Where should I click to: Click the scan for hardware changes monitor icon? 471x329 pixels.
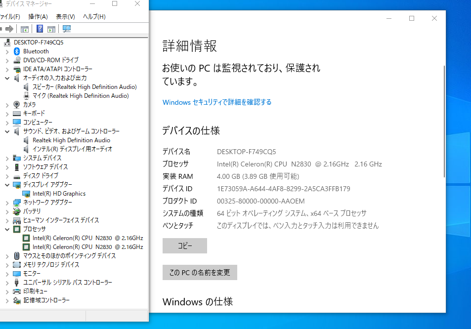pos(66,29)
